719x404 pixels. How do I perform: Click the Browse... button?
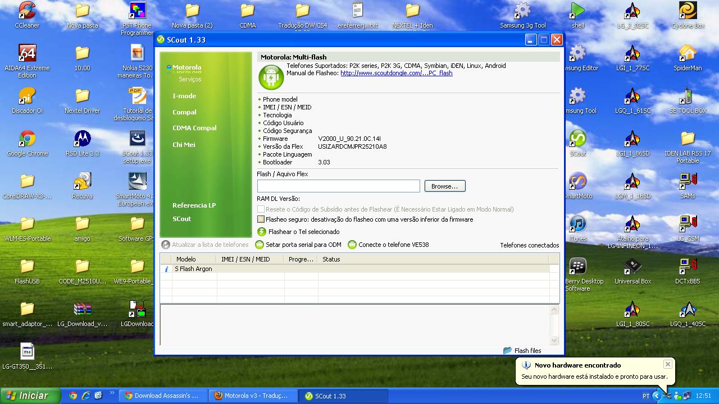(x=444, y=186)
